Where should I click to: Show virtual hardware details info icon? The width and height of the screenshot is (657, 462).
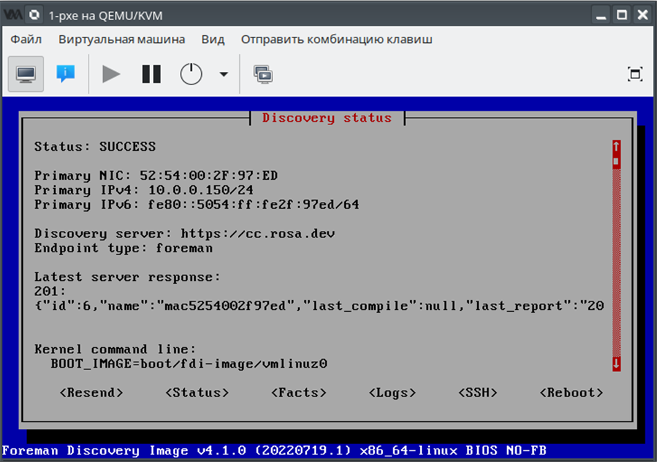coord(66,73)
